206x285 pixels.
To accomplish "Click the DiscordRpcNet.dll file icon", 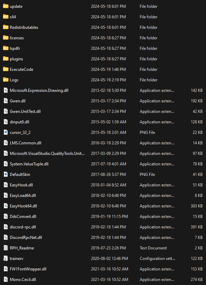I will point(6,238).
